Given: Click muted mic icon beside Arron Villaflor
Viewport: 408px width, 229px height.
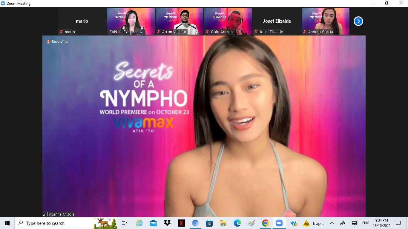Looking at the screenshot, I should click(x=159, y=32).
